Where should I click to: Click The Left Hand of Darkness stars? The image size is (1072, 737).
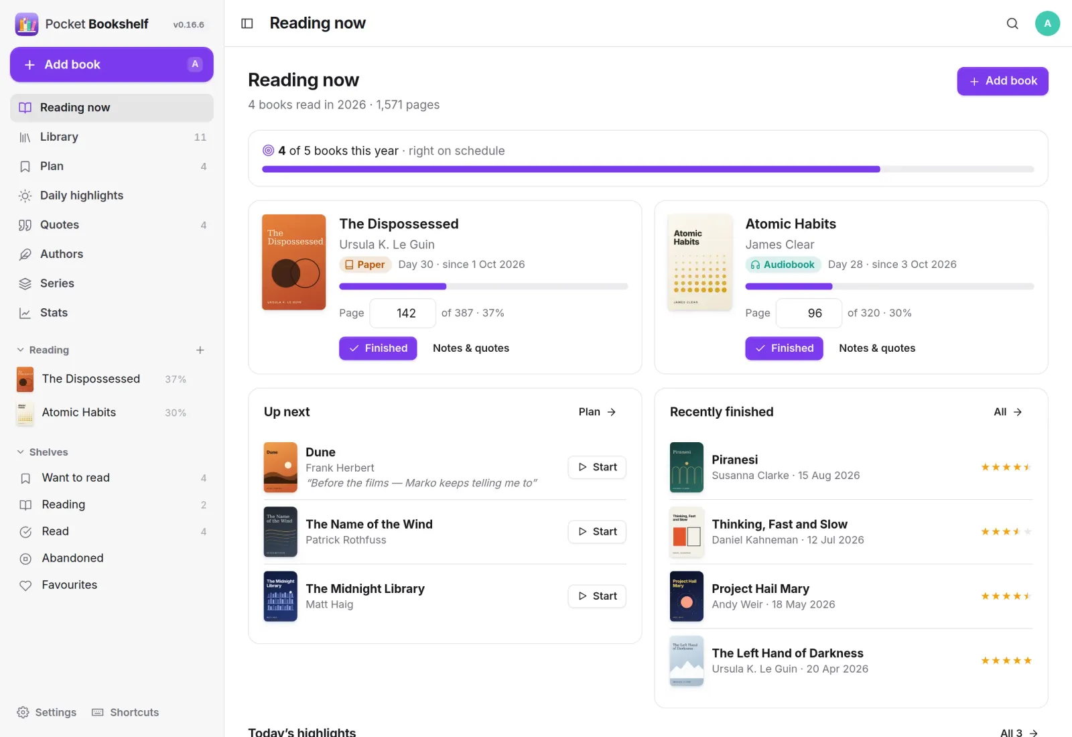pyautogui.click(x=1006, y=661)
